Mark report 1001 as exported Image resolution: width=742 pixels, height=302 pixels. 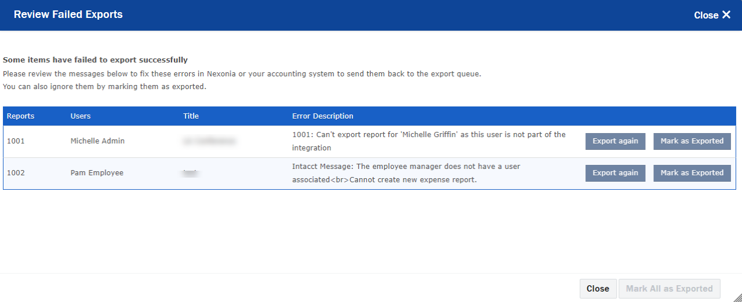[x=692, y=141]
